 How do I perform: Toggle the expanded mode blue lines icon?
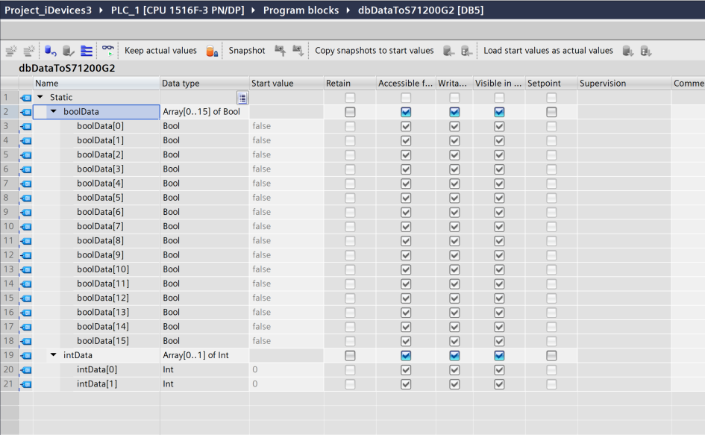pyautogui.click(x=87, y=51)
